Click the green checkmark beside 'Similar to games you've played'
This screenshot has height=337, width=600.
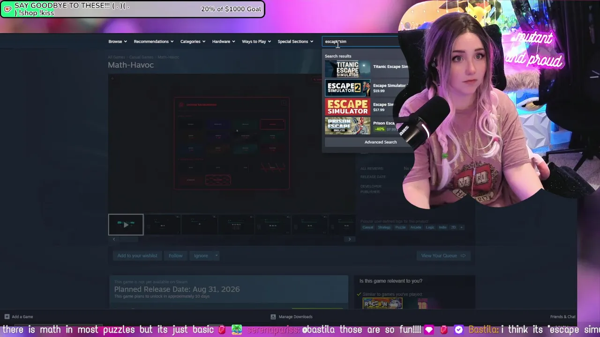(x=359, y=294)
